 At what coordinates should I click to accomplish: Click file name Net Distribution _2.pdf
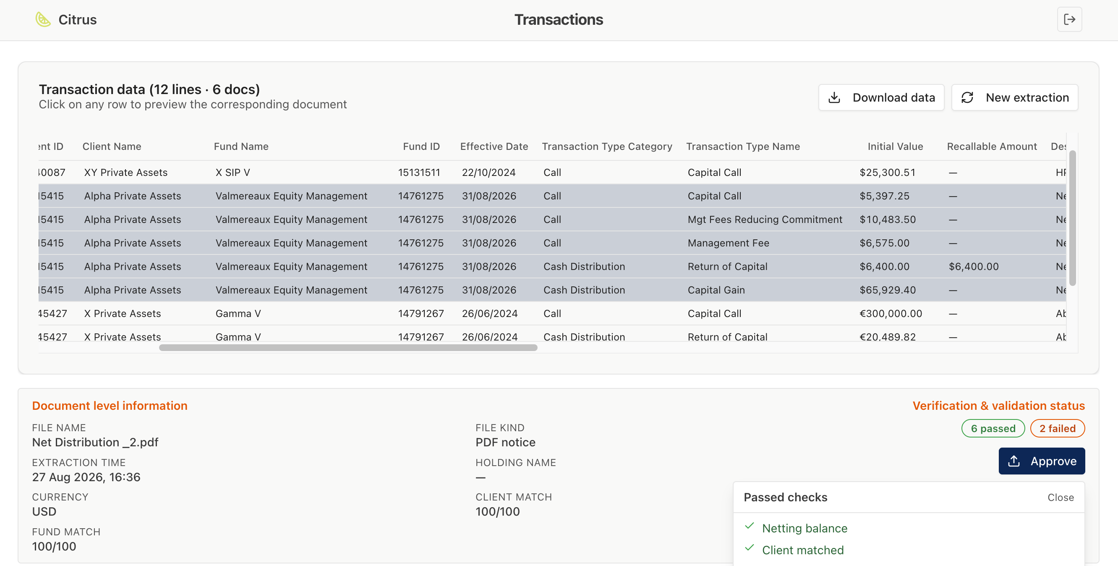pos(95,442)
